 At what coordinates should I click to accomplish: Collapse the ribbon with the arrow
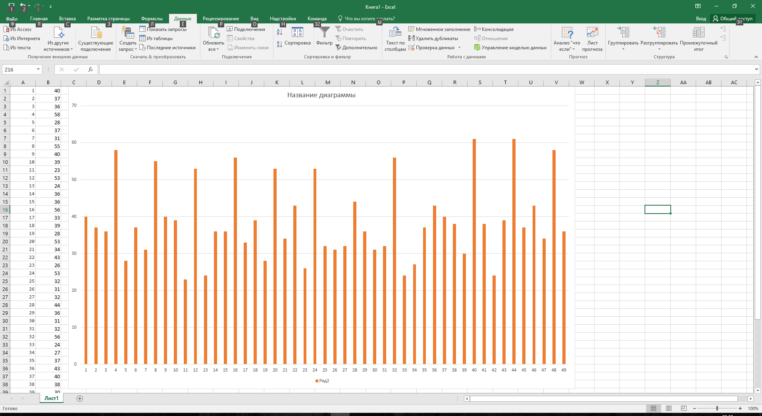(x=756, y=57)
